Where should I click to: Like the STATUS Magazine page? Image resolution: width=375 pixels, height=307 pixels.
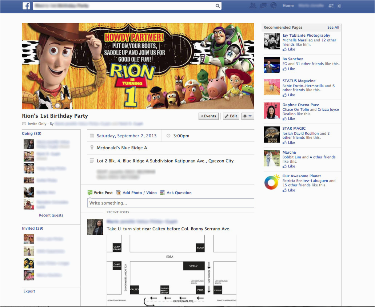point(289,95)
